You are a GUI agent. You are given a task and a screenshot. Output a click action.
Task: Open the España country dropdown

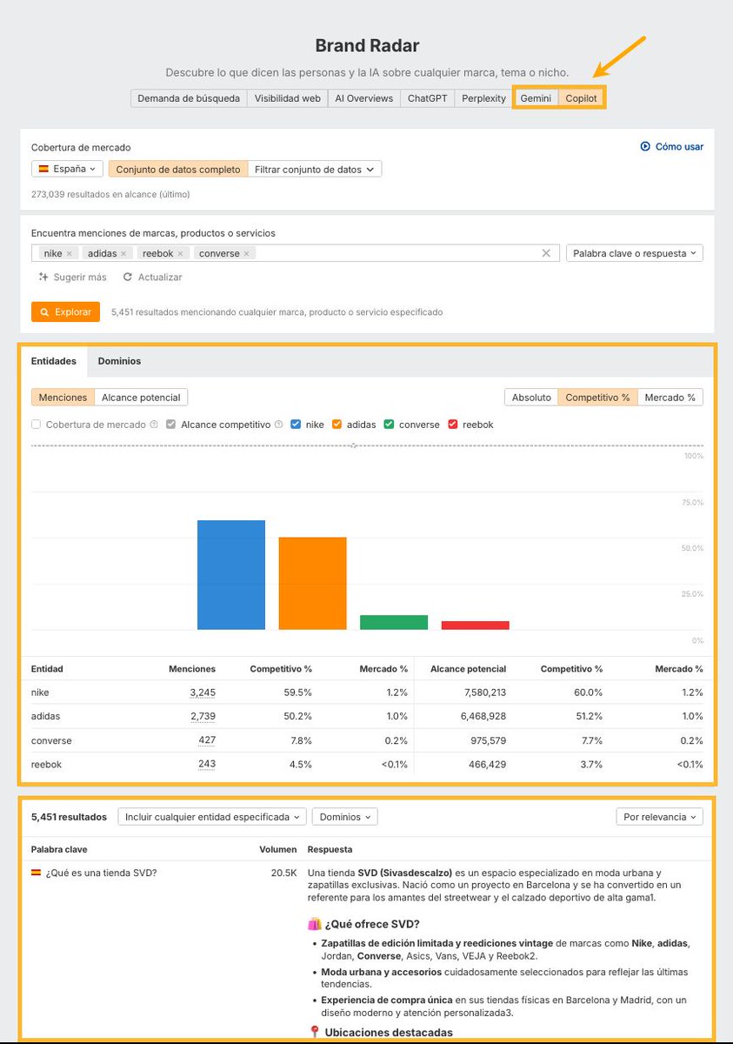[67, 169]
